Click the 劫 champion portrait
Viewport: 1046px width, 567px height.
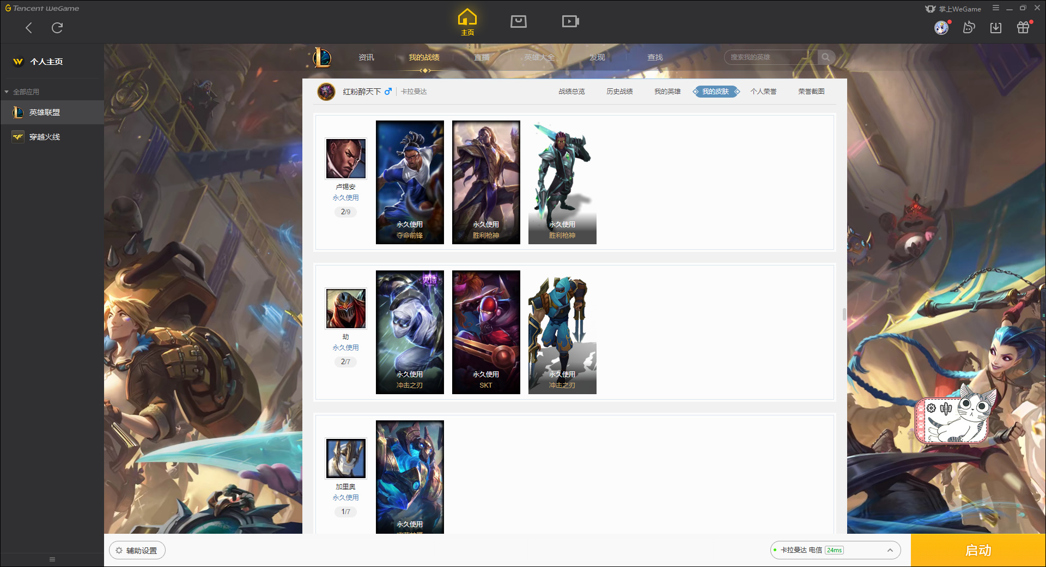click(345, 308)
